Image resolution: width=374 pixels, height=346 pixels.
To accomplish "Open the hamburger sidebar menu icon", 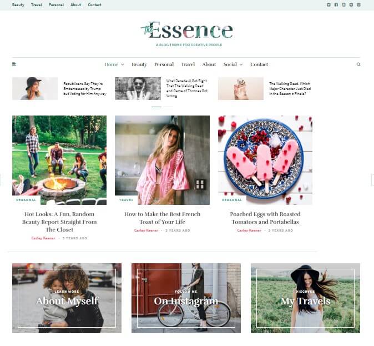I will [14, 64].
